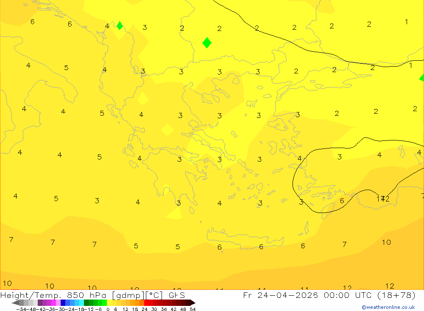Image resolution: width=424 pixels, height=311 pixels.
Task: Click the small green diamond marker beside the '4'
Action: pos(120,25)
